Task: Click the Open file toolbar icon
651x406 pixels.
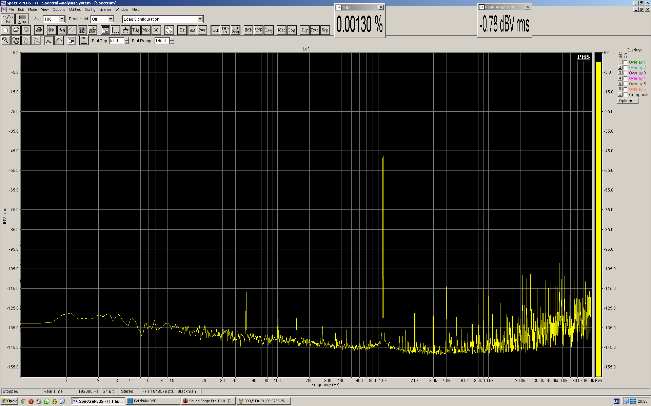Action: tap(16, 30)
